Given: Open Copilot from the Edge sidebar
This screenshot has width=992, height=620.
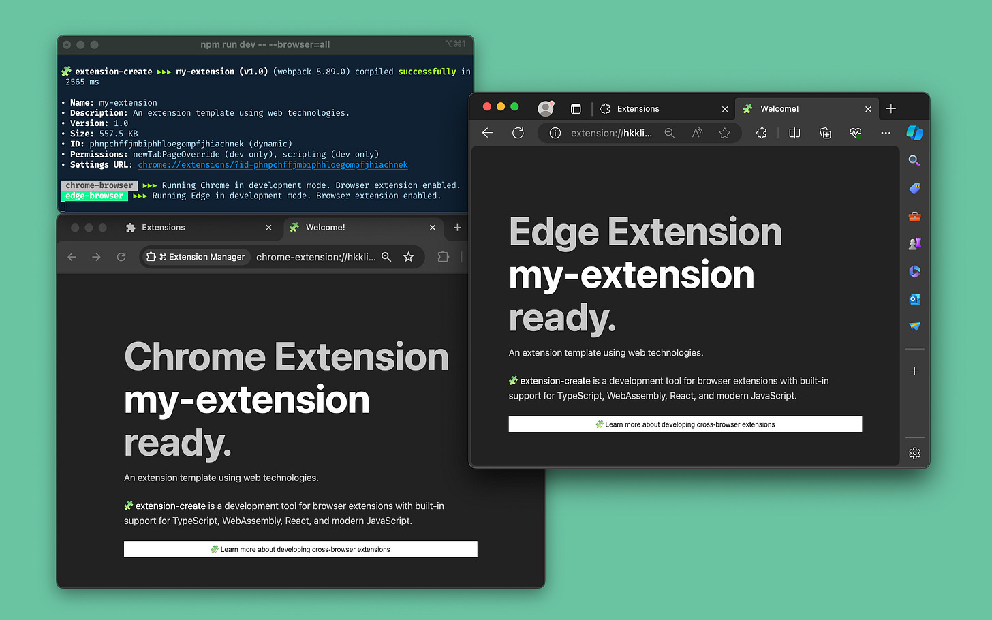Looking at the screenshot, I should point(914,133).
